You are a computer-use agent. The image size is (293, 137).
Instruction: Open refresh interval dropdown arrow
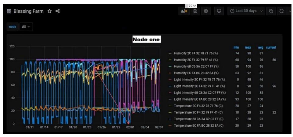289,11
